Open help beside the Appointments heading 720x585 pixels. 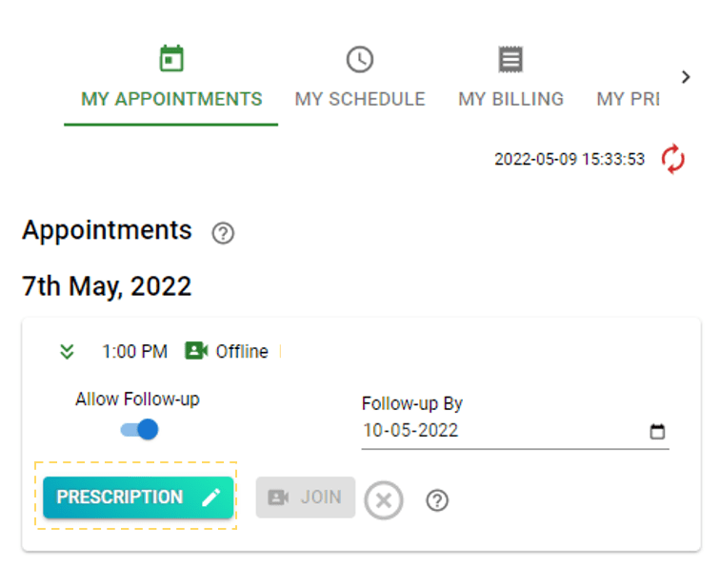pyautogui.click(x=223, y=233)
